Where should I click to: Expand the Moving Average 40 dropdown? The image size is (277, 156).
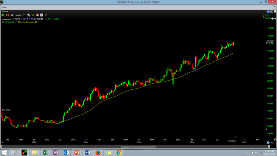[28, 22]
